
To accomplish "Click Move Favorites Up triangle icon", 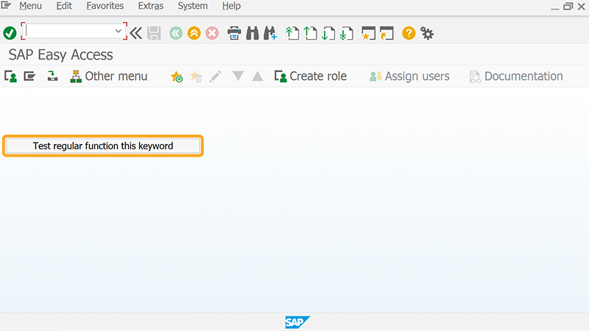I will (257, 76).
